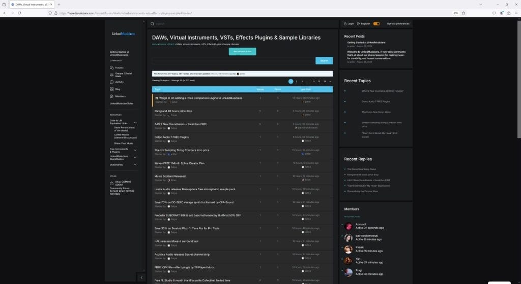Click the Activity icon in the sidebar
Viewport: 521px width, 284px height.
coord(111,82)
